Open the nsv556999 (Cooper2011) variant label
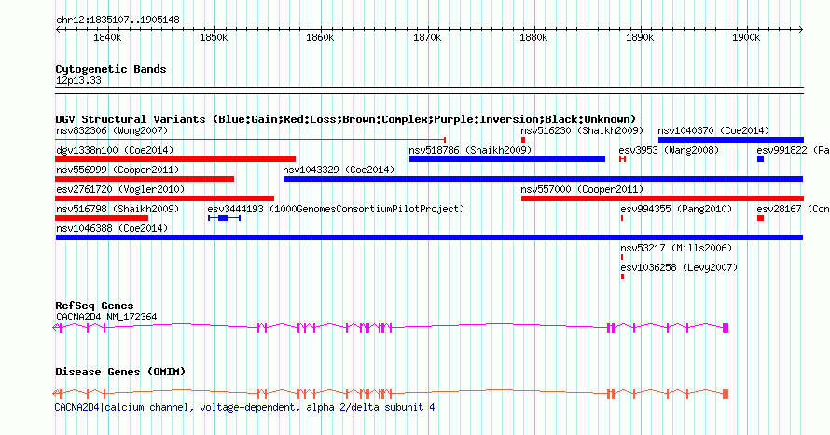This screenshot has width=830, height=435. click(x=118, y=170)
